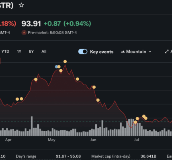Click the key event dot just before June
Image resolution: width=172 pixels, height=160 pixels.
click(94, 87)
